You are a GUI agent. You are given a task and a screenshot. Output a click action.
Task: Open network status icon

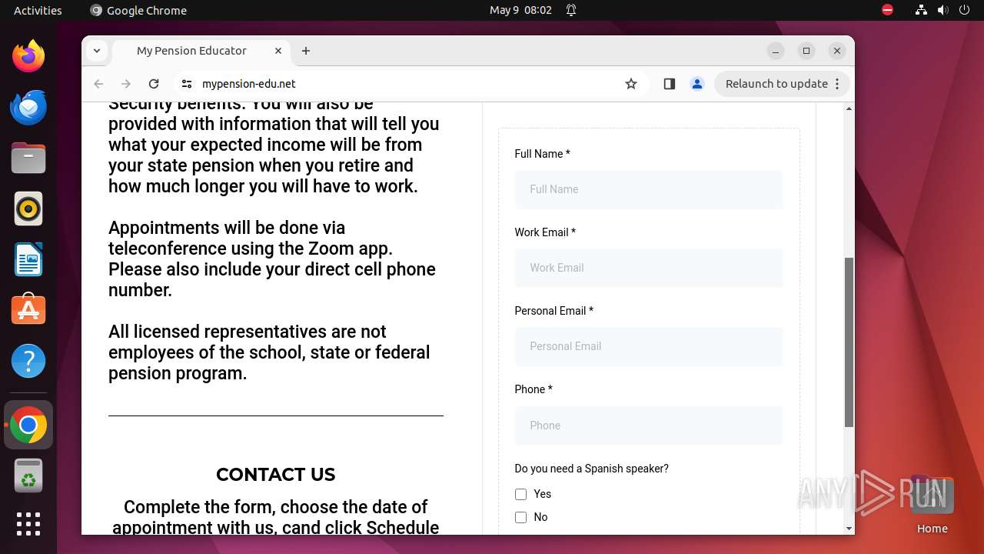[921, 10]
